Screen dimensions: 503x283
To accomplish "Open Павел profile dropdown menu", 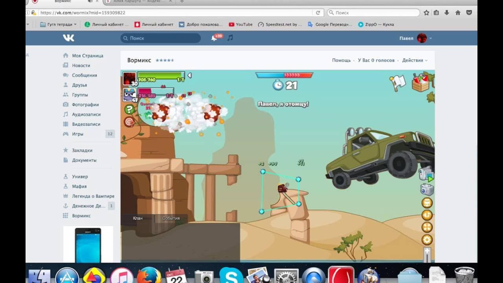I will pyautogui.click(x=416, y=38).
